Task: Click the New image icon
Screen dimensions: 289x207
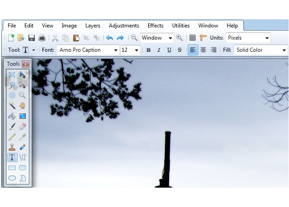Action: pyautogui.click(x=11, y=38)
